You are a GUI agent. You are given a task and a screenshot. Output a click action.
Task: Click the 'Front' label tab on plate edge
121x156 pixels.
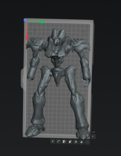click(x=23, y=79)
